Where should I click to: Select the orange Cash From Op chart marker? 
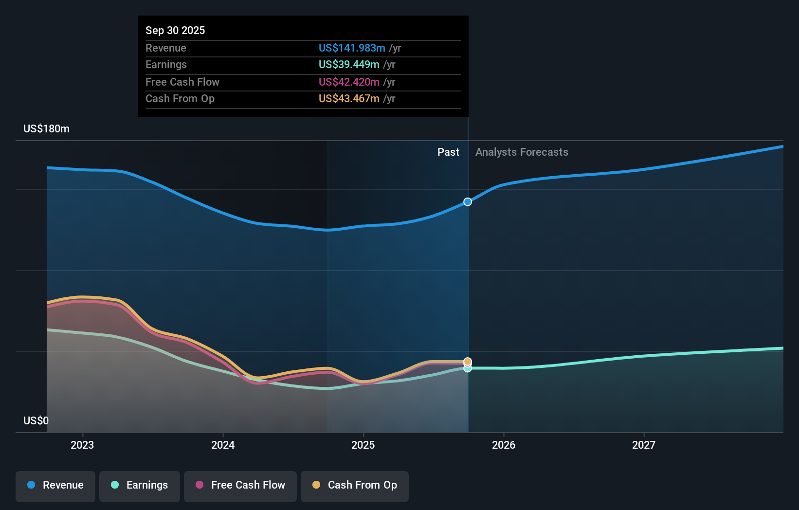coord(467,362)
